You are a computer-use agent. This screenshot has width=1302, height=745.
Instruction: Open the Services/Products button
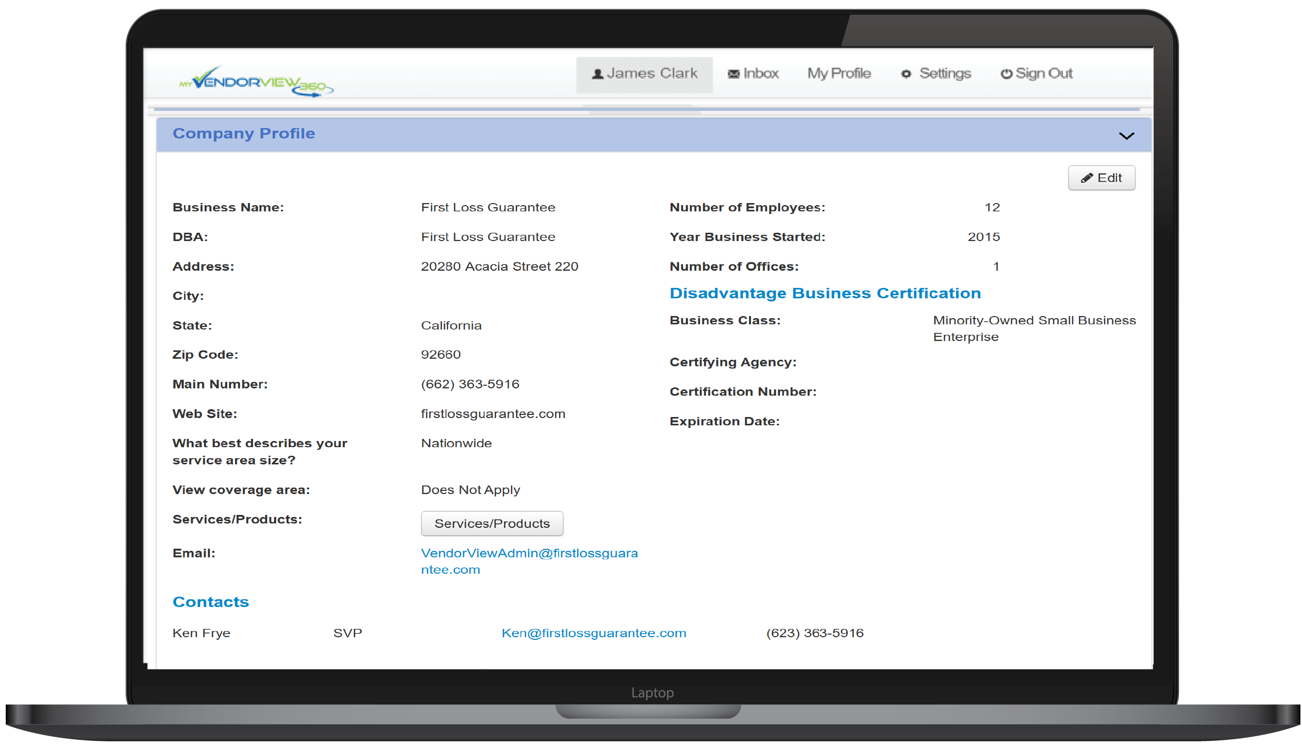pos(491,523)
